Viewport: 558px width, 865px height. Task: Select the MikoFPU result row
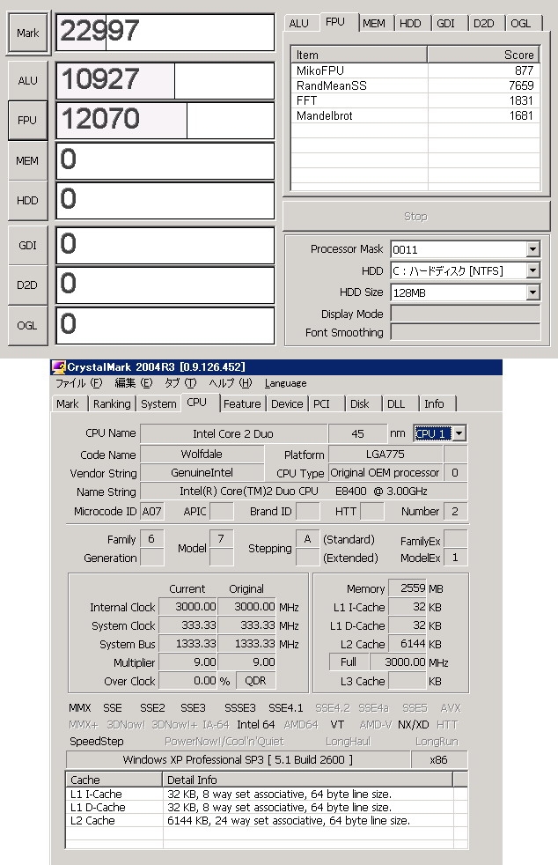pos(415,70)
